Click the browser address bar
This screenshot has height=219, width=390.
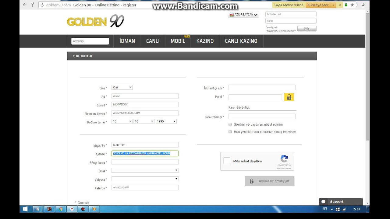155,5
